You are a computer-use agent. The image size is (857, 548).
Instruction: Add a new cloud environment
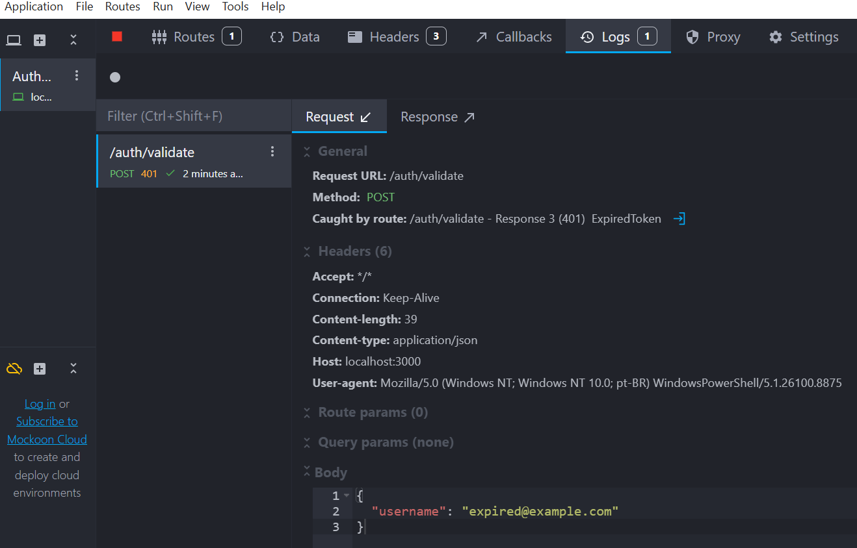[40, 369]
